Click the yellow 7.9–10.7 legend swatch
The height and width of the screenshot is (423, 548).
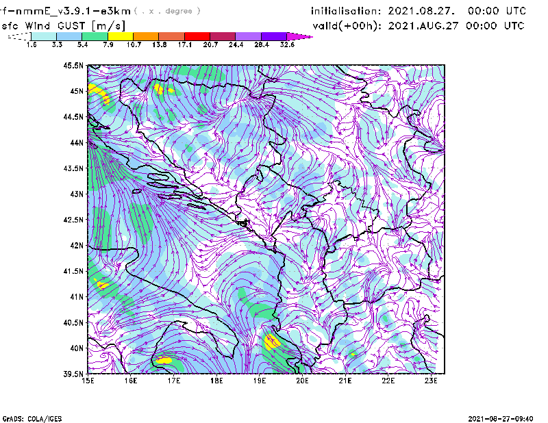(121, 36)
